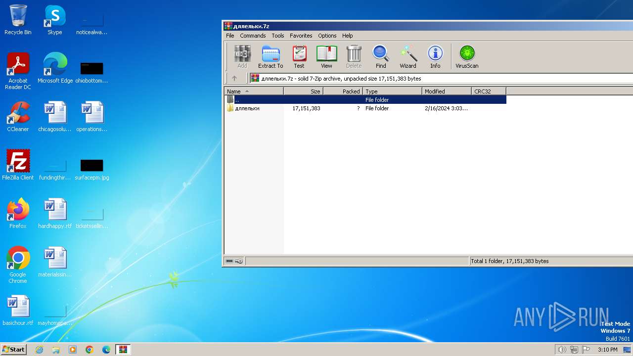Open Chrome from the taskbar
This screenshot has height=356, width=633.
pos(90,350)
